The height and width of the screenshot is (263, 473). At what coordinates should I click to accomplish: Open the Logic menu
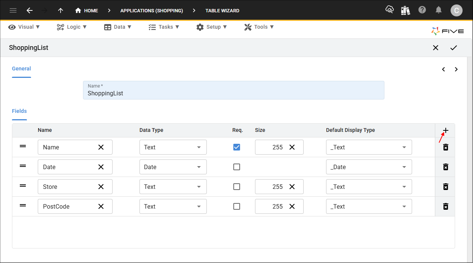pyautogui.click(x=72, y=27)
